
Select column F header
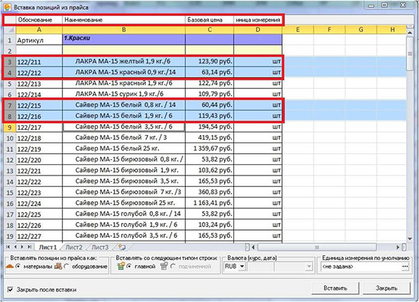coord(329,29)
